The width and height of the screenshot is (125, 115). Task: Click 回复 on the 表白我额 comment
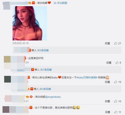(107, 101)
